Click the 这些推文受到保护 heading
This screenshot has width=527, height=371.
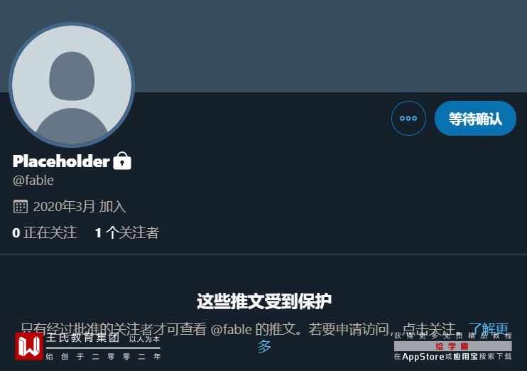pos(263,301)
